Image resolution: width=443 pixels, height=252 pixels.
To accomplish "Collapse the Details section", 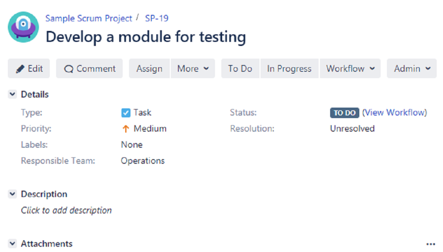I will point(13,95).
